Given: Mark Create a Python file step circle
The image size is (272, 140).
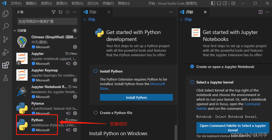Looking at the screenshot, I should tap(96, 113).
